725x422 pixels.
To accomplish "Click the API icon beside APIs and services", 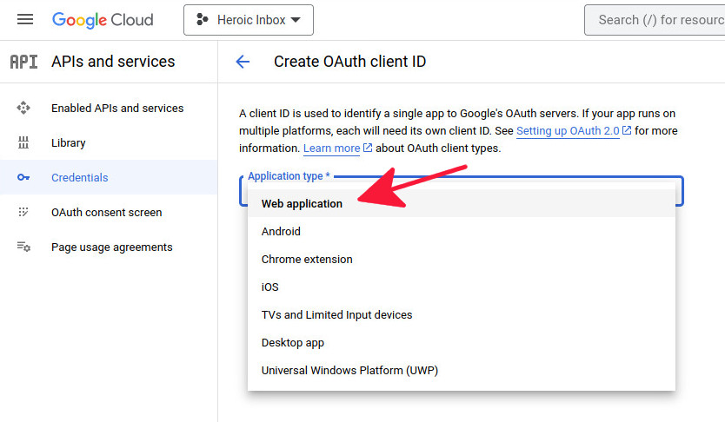I will pos(23,62).
